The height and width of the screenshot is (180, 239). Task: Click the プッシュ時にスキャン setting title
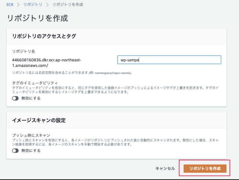coord(31,136)
